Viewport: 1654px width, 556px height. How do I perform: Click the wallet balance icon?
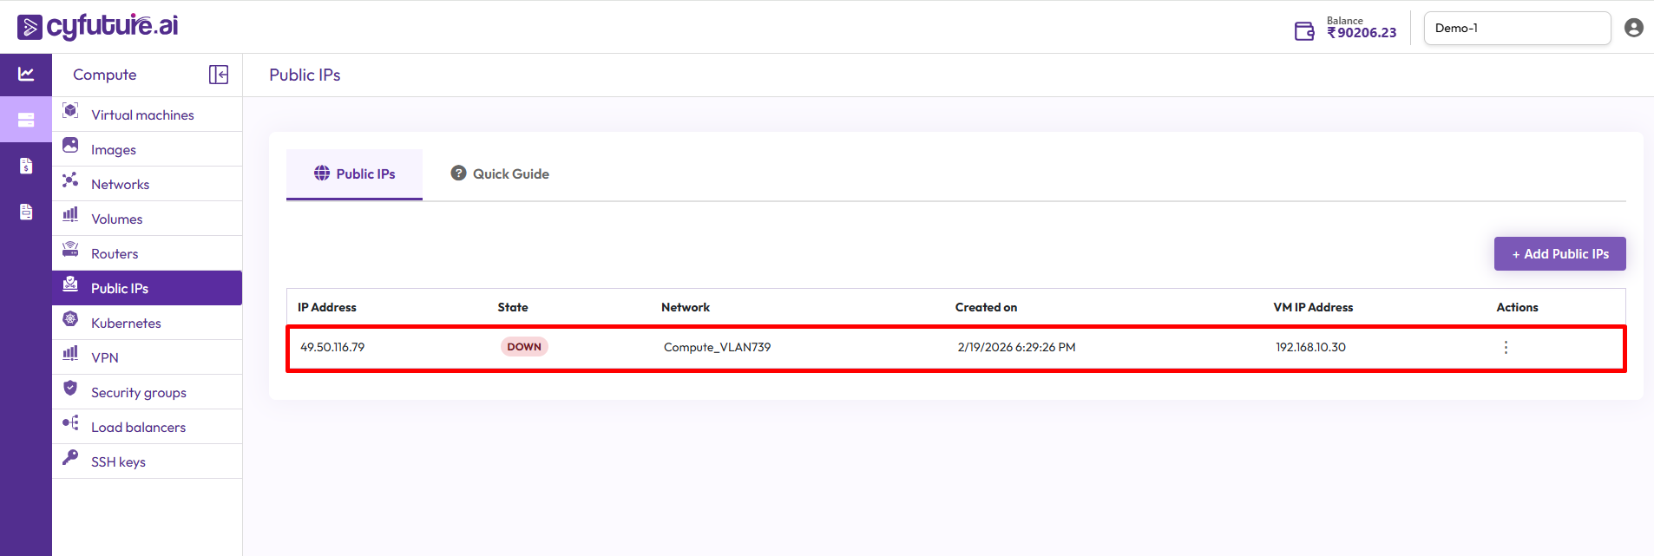pyautogui.click(x=1304, y=31)
